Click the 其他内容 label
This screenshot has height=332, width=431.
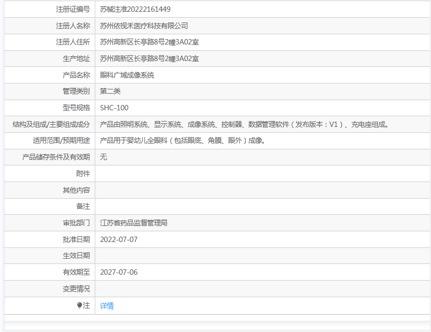[x=76, y=190]
